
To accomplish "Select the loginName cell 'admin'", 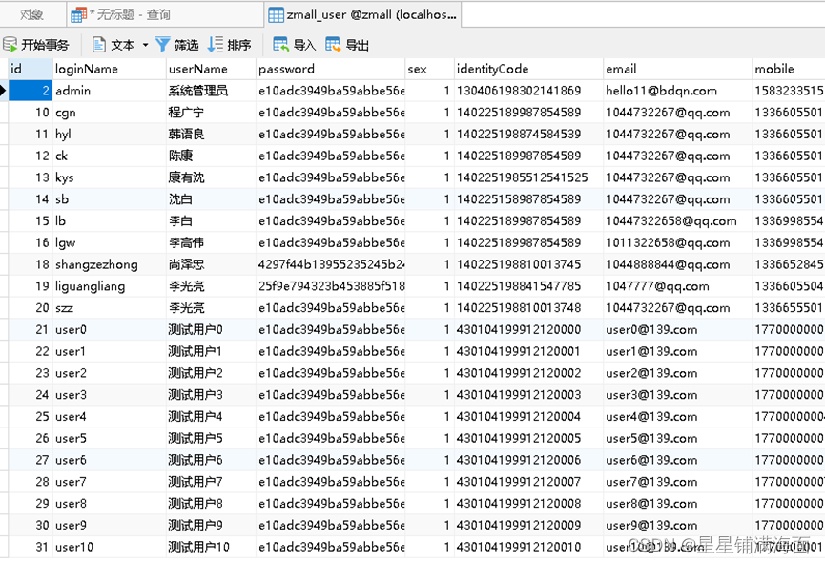I will tap(110, 91).
